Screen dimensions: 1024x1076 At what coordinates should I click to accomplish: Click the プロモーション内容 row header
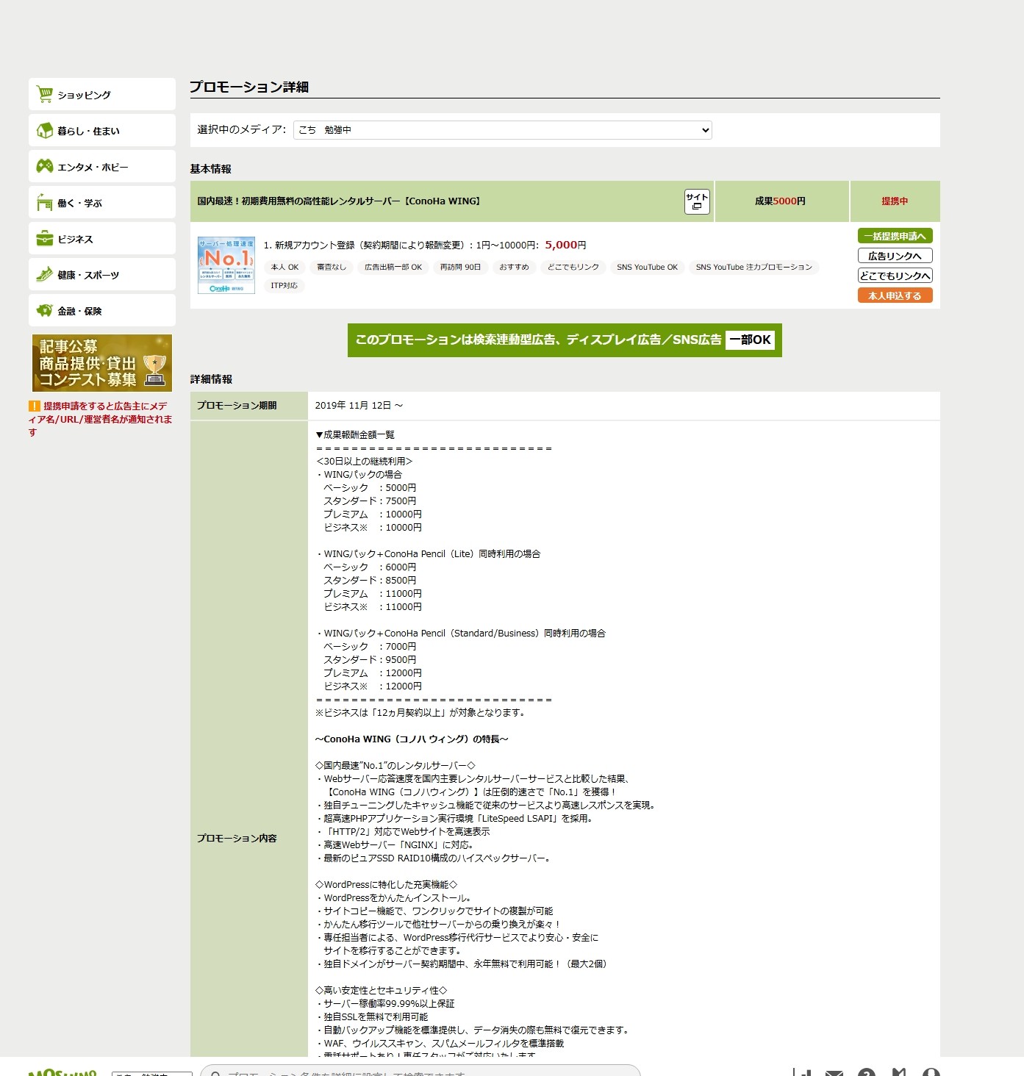pos(249,839)
